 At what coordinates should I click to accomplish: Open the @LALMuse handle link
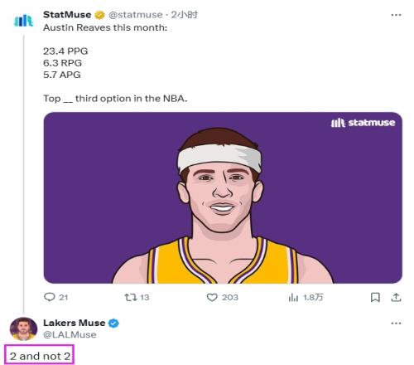tap(70, 334)
